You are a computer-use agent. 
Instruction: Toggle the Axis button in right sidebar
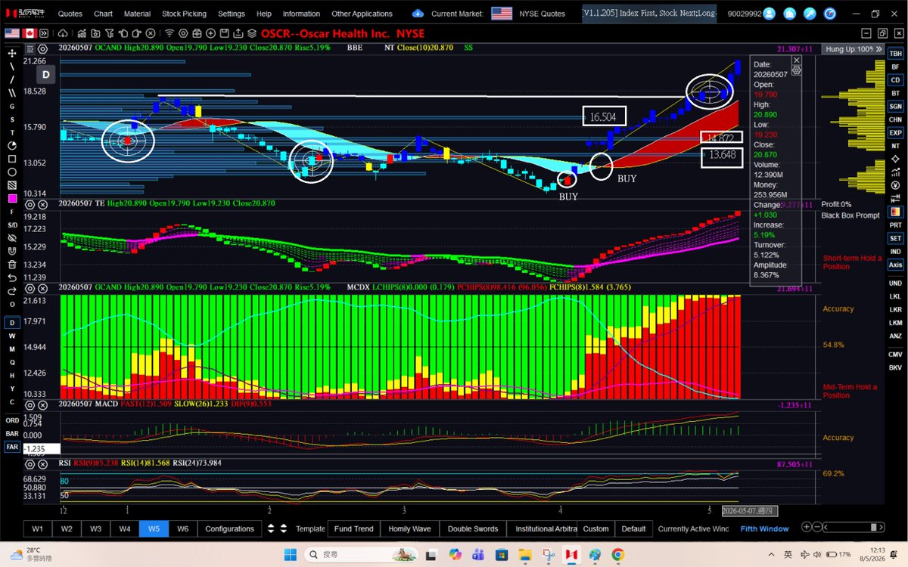coord(895,265)
